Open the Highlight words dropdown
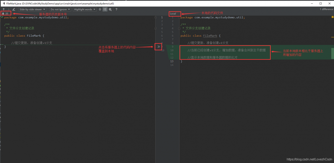The height and width of the screenshot is (163, 334). [85, 9]
